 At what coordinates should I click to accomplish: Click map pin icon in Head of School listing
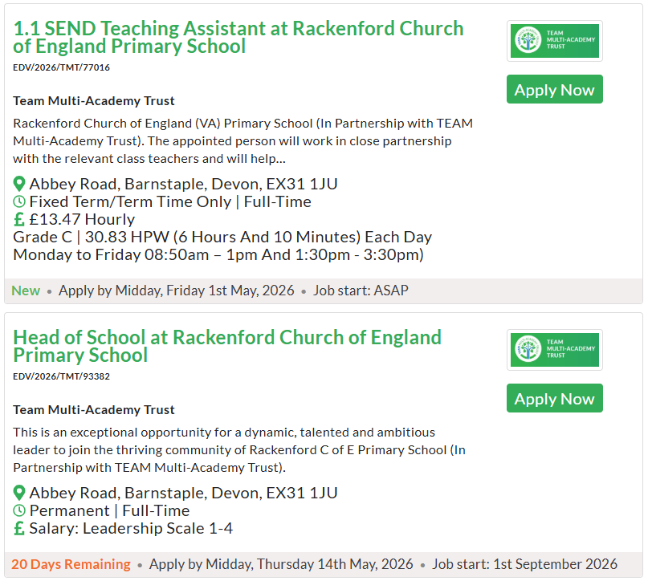(x=19, y=493)
